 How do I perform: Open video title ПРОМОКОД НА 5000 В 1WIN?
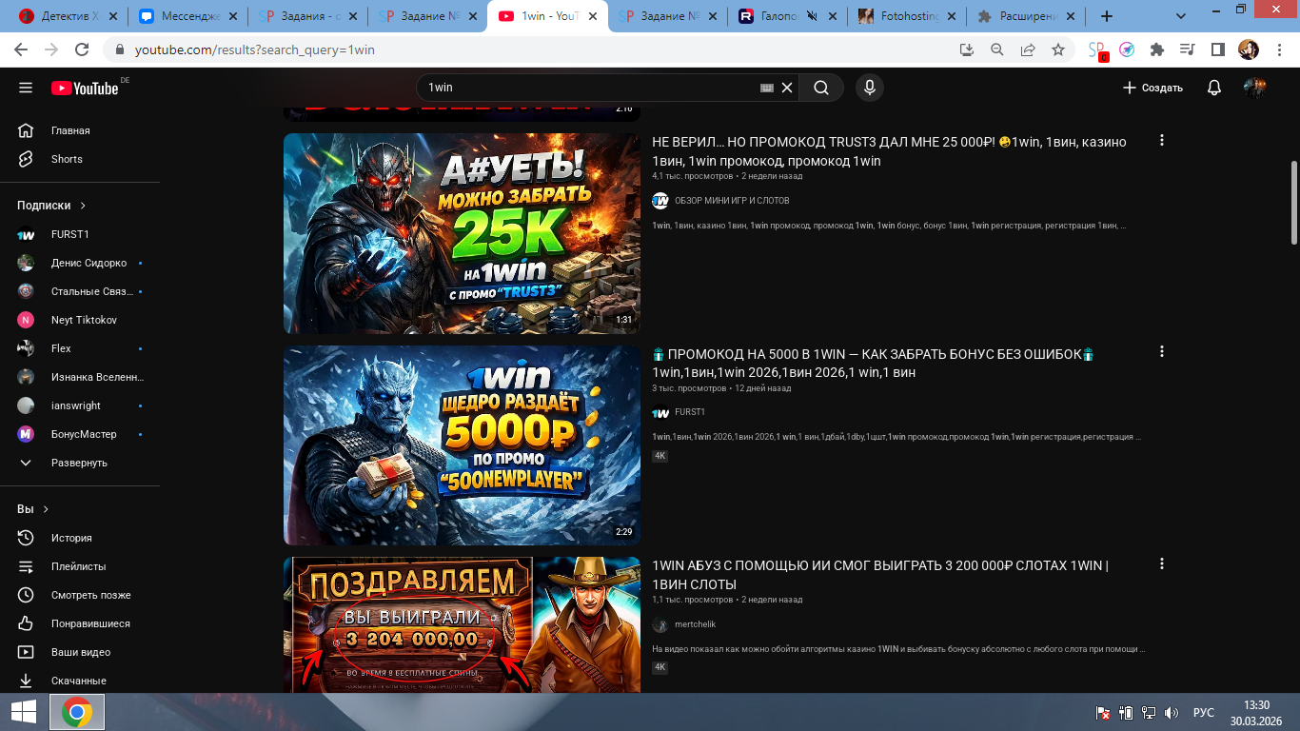pyautogui.click(x=874, y=363)
